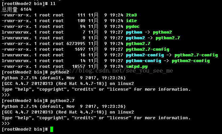Click the python2.7-config symlink target name
The image size is (222, 134).
196,55
